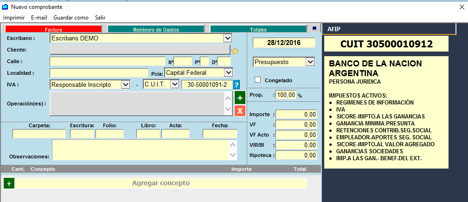Click the Hipoteca amount field
This screenshot has width=468, height=202.
pyautogui.click(x=296, y=155)
